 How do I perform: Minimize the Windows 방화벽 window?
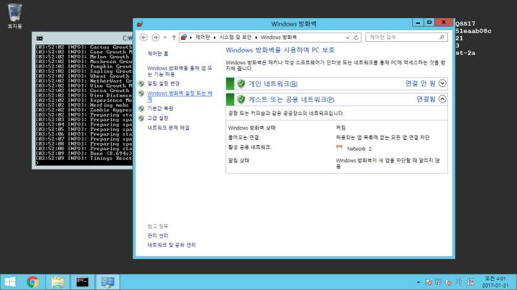[417, 23]
